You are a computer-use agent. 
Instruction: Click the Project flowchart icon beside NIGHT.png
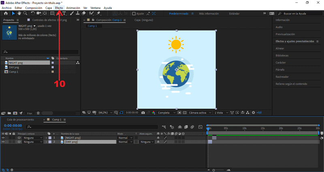[x=78, y=63]
